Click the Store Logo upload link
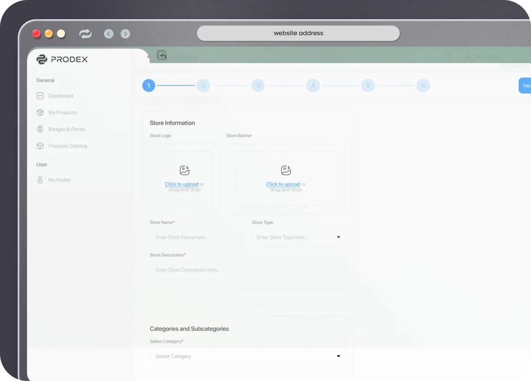531x381 pixels. click(x=182, y=184)
